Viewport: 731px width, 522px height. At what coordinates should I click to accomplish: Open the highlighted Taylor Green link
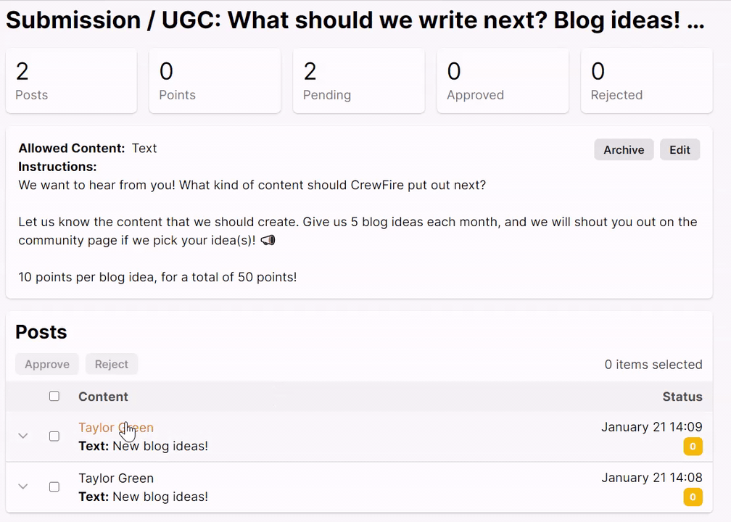[x=116, y=428]
